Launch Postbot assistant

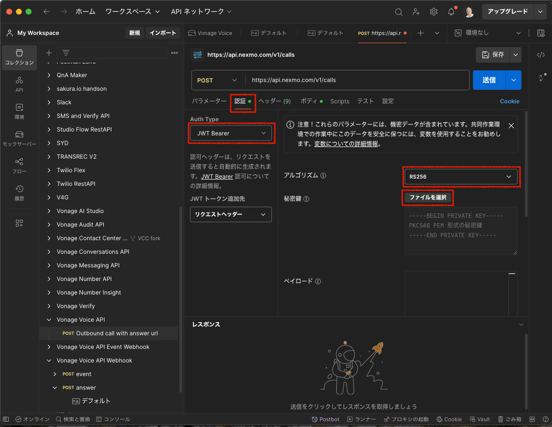point(325,419)
